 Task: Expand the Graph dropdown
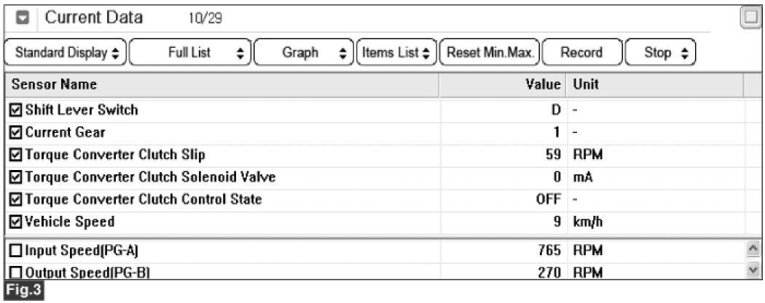(304, 52)
